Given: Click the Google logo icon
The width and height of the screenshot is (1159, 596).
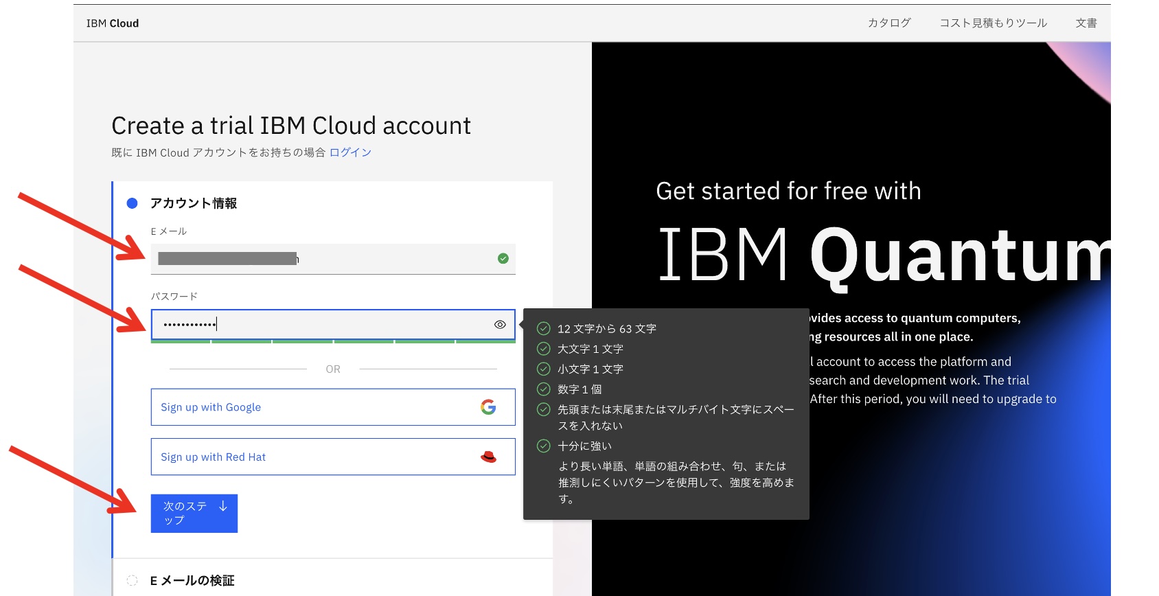Looking at the screenshot, I should [488, 407].
